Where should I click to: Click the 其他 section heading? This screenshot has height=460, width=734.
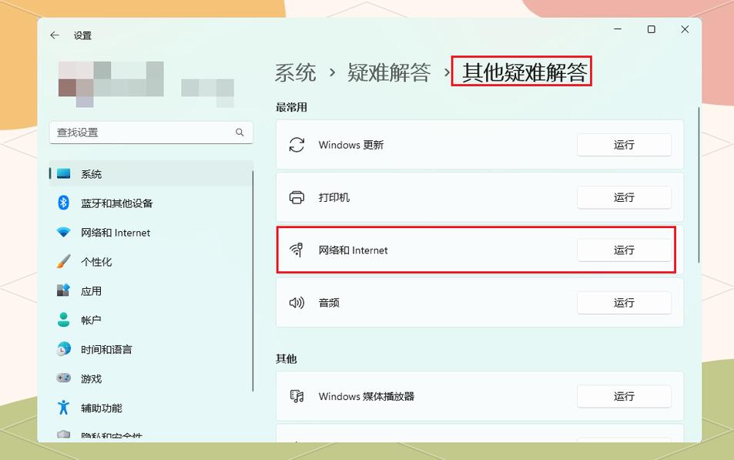click(287, 359)
